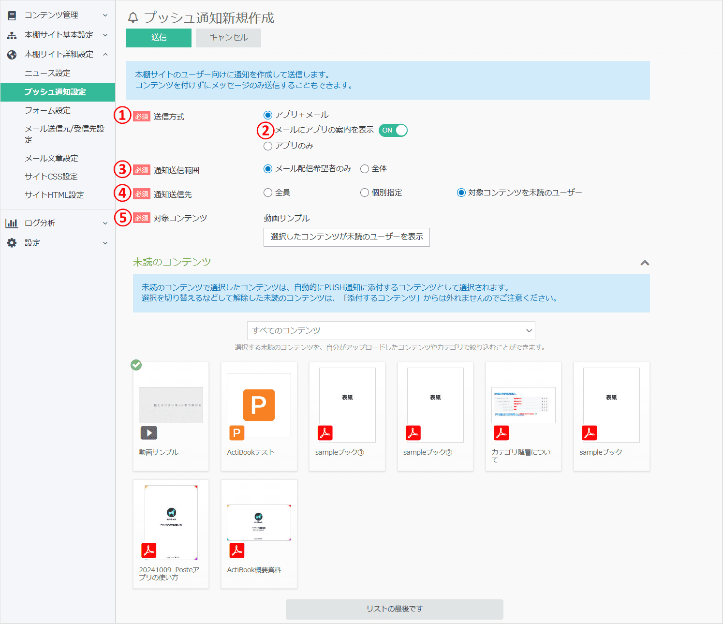Image resolution: width=723 pixels, height=624 pixels.
Task: Click the globe icon for 本棚サイト詳細設定
Action: click(x=12, y=55)
